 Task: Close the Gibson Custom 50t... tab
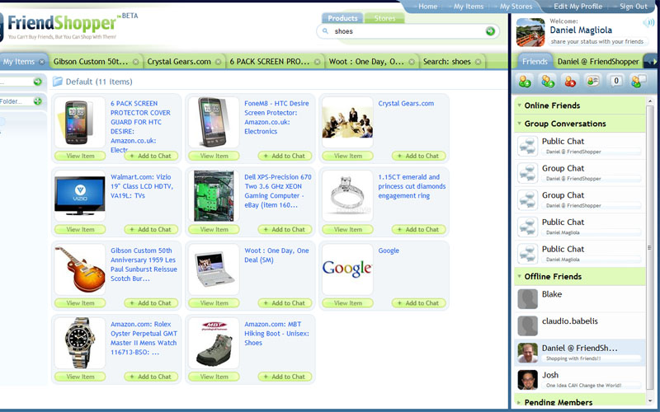click(135, 62)
